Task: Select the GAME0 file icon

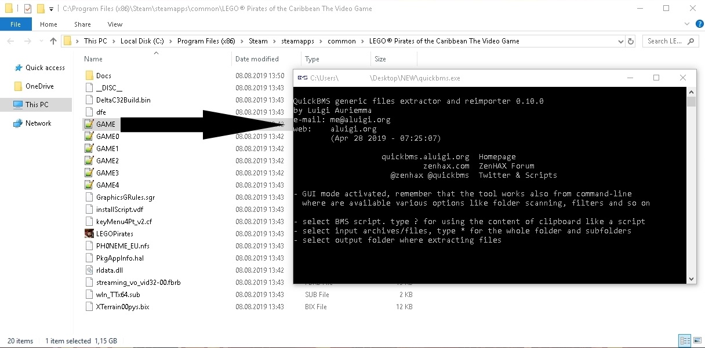Action: pos(89,137)
